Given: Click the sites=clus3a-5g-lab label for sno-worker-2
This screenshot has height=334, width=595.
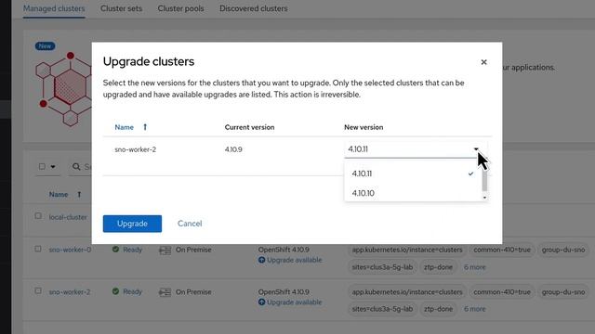Looking at the screenshot, I should [382, 309].
